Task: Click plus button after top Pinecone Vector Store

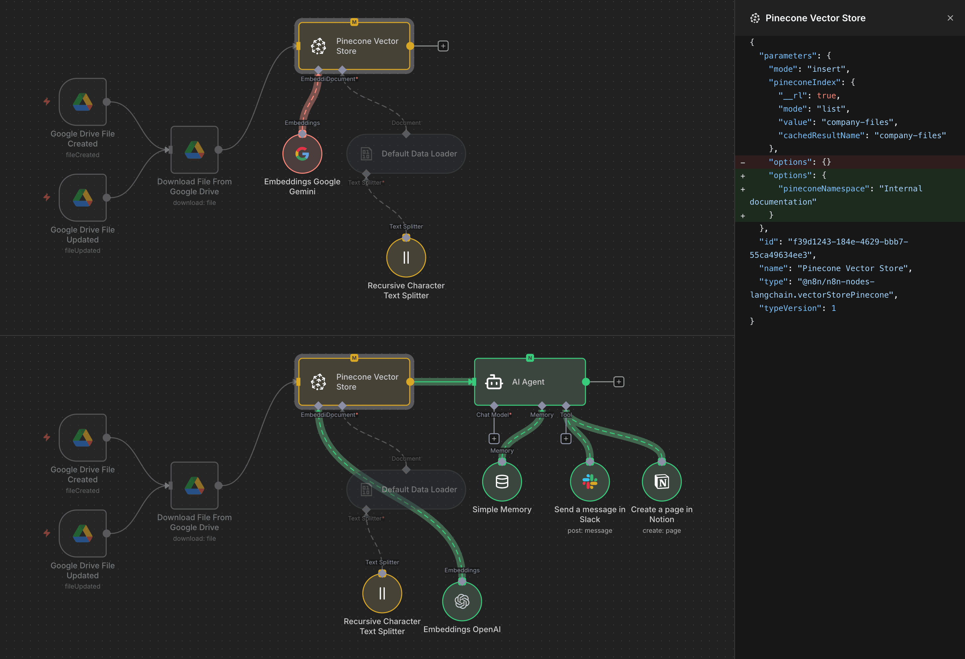Action: [443, 46]
